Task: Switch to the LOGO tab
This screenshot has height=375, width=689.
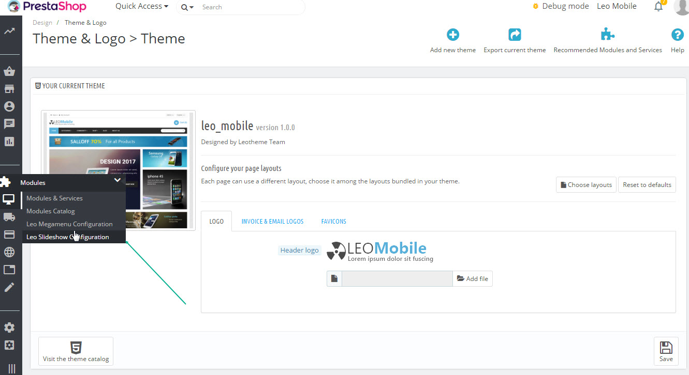Action: 216,221
